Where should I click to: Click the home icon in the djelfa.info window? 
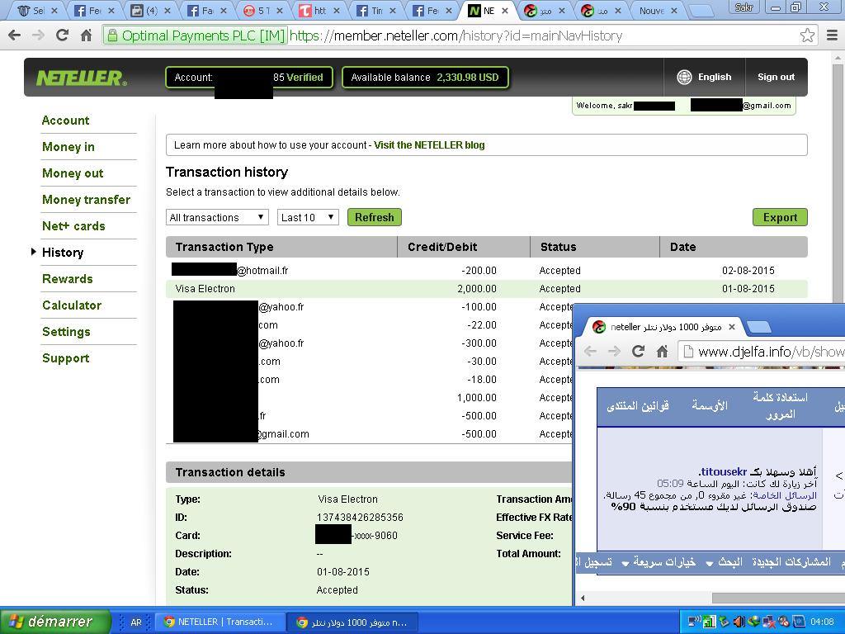663,352
